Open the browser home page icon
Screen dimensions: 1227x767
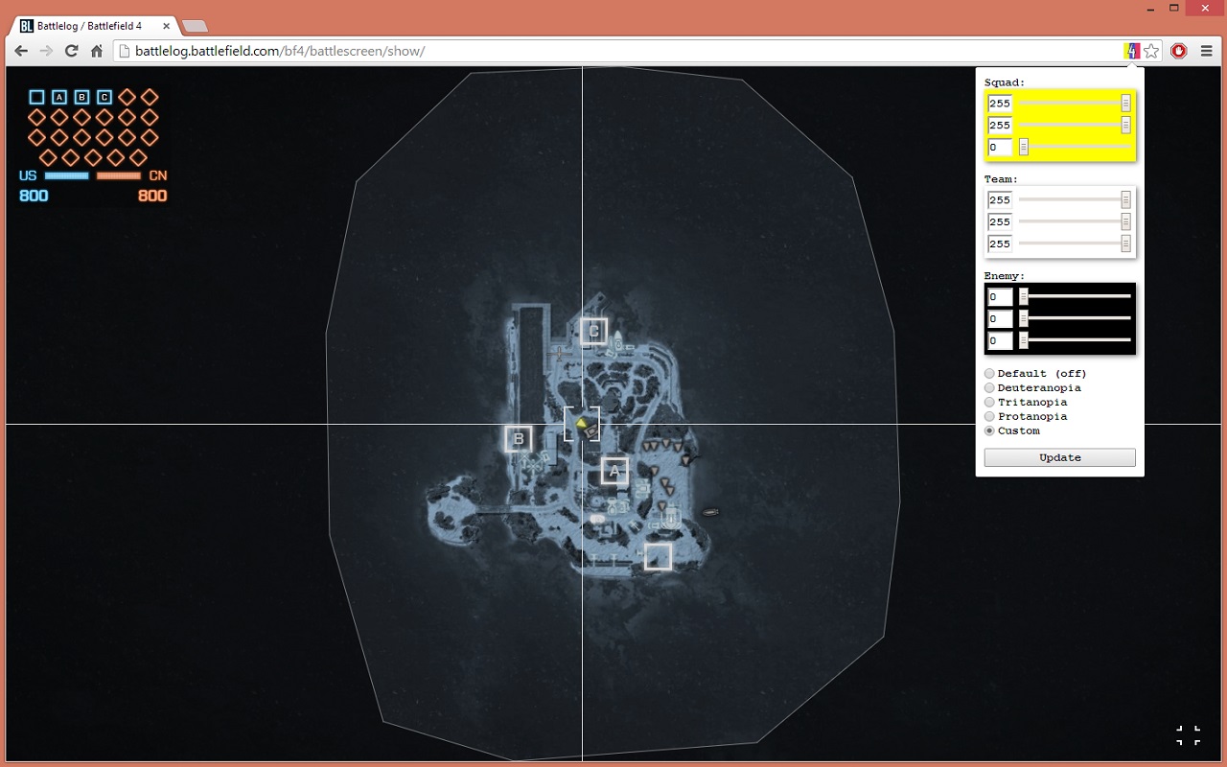pos(97,51)
